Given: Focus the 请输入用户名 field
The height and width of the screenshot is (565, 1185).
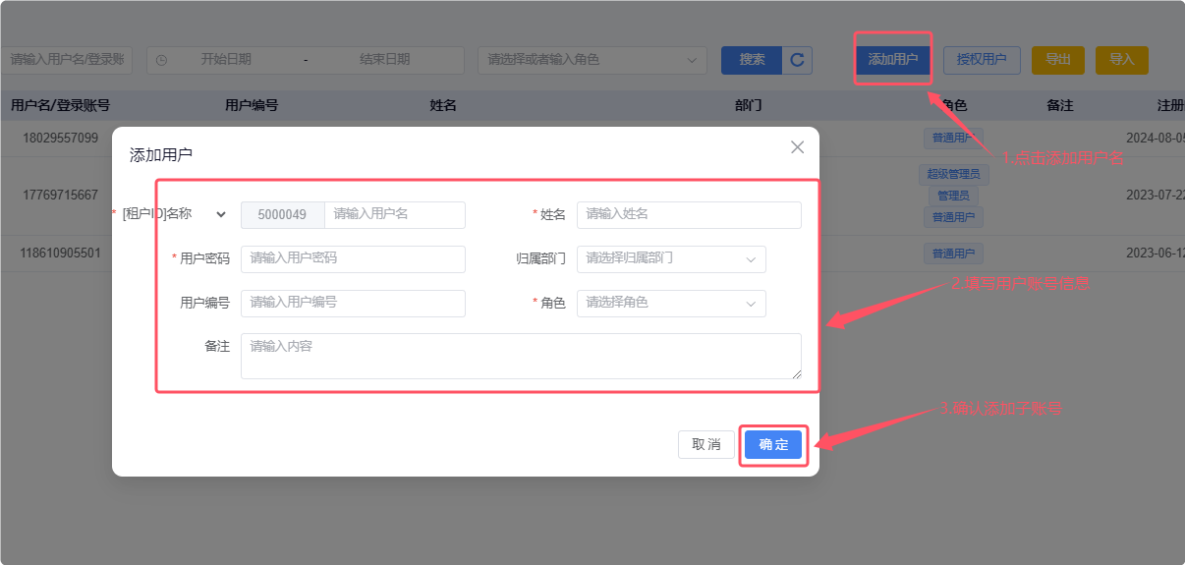Looking at the screenshot, I should (x=395, y=214).
